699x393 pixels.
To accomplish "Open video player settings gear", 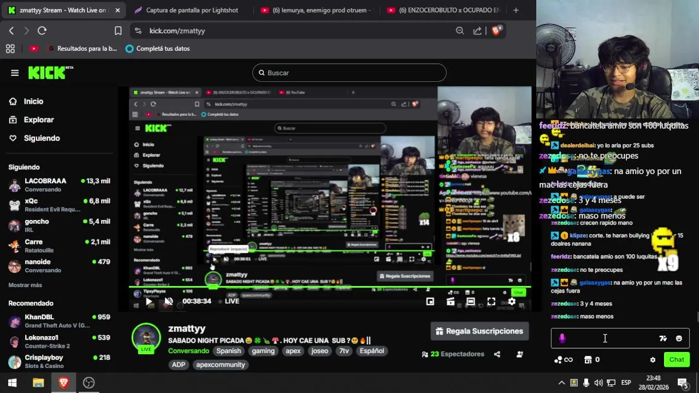I will (x=512, y=301).
